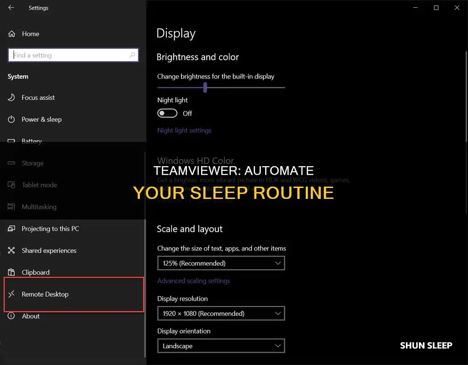Viewport: 468px width, 365px height.
Task: Select Focus assist in sidebar
Action: [38, 98]
